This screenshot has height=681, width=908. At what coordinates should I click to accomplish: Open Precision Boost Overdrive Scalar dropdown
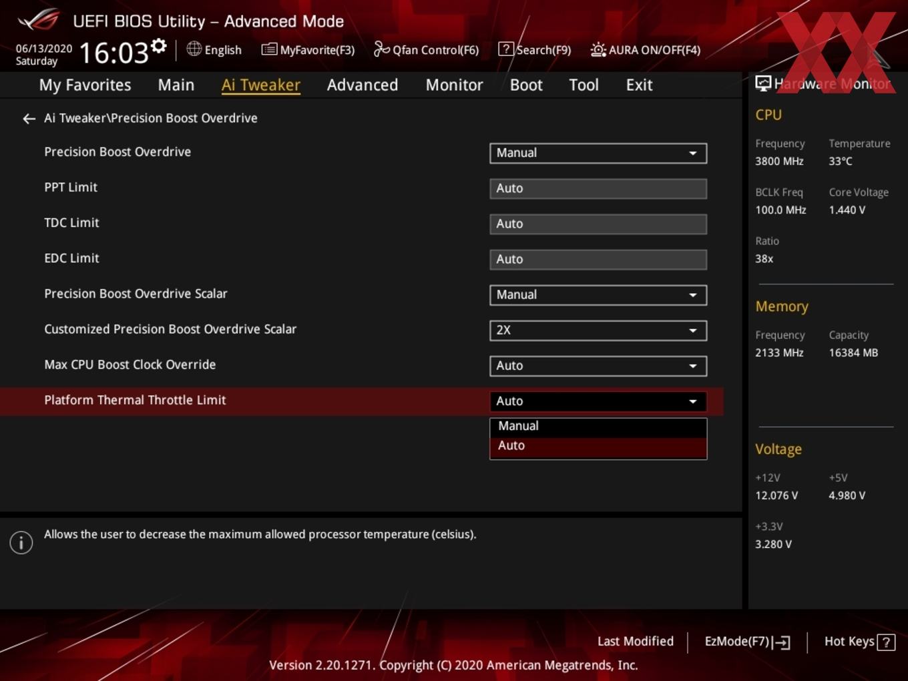pos(598,295)
